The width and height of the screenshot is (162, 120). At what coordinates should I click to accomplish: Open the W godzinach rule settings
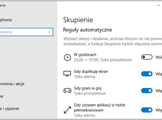coord(85,55)
